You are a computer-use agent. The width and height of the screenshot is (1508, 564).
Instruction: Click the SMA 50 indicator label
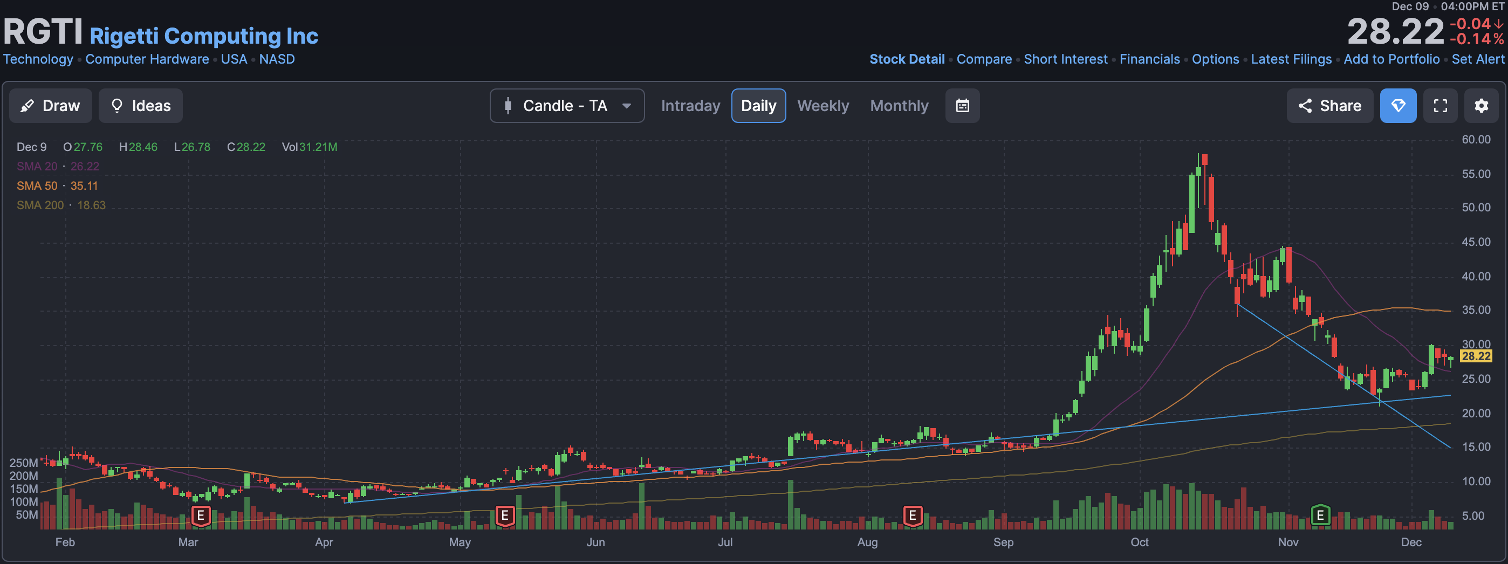click(x=37, y=185)
